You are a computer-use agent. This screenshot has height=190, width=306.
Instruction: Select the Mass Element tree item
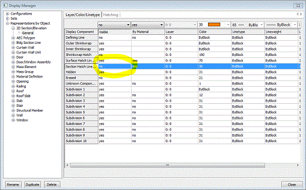26,67
